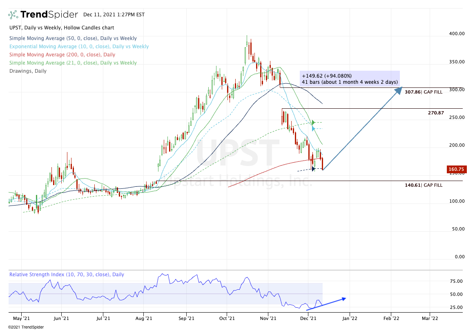Viewport: 475px width, 331px height.
Task: Click the 200.00 price axis label
Action: (x=457, y=145)
